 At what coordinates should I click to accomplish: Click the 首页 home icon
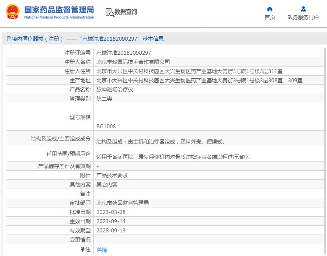[270, 9]
